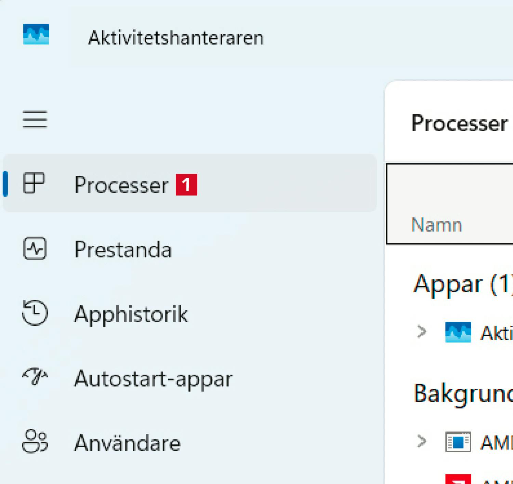Image resolution: width=513 pixels, height=484 pixels.
Task: Click the red AMD icon at bottom
Action: point(458,479)
